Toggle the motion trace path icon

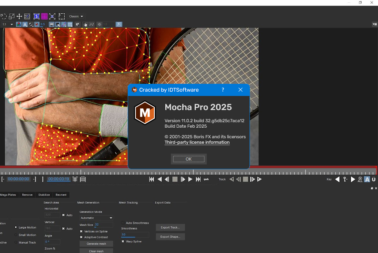pos(92,24)
